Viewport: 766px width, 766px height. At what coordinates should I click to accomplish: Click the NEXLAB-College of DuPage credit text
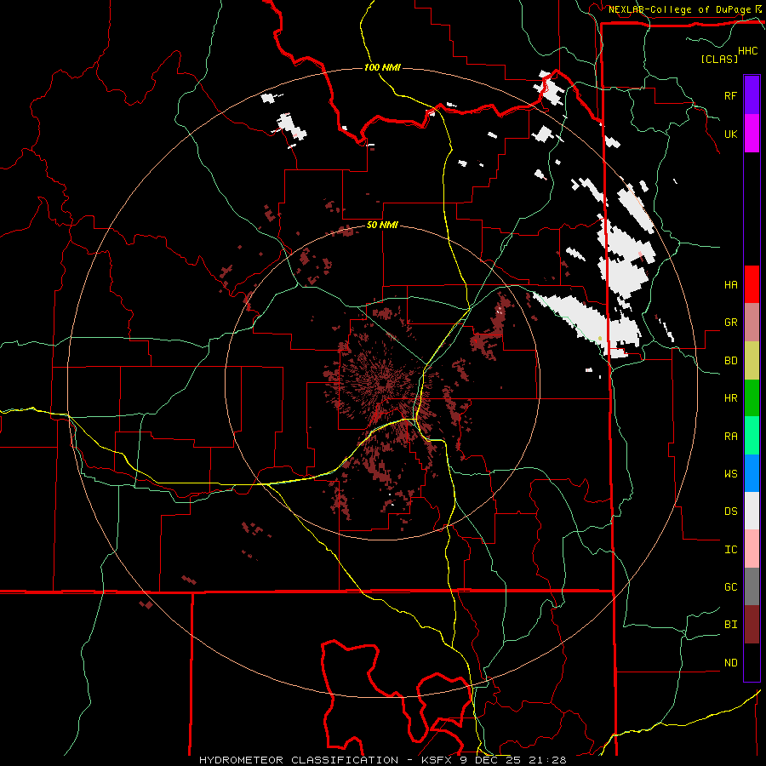679,9
